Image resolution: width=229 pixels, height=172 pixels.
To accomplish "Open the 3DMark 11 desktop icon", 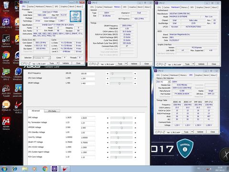I will tap(6, 106).
